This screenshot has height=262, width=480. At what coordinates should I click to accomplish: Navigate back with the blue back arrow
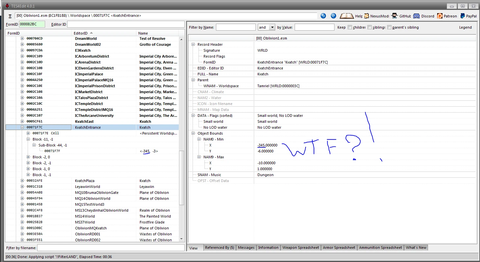tap(323, 16)
